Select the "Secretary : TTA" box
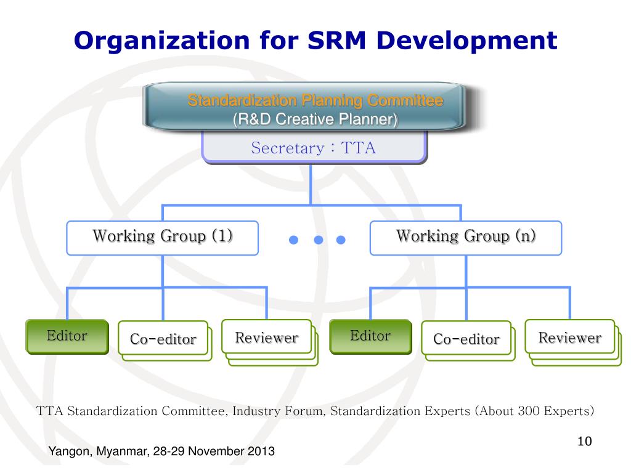The height and width of the screenshot is (473, 631). click(314, 148)
